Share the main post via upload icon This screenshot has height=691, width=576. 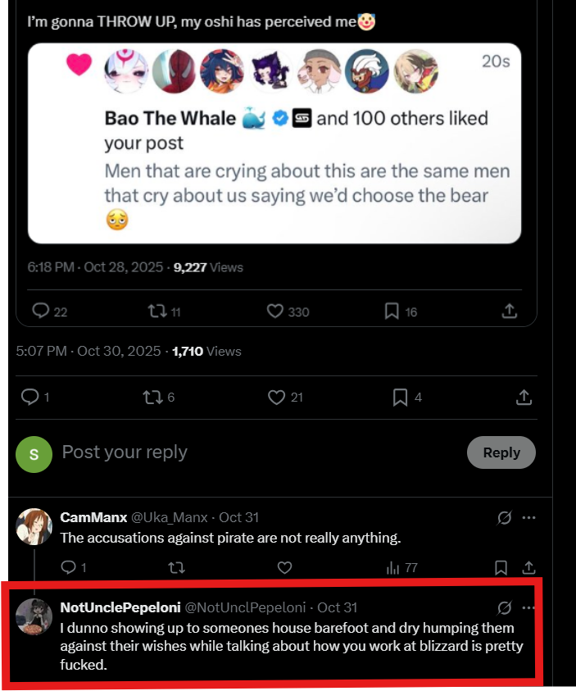[524, 398]
